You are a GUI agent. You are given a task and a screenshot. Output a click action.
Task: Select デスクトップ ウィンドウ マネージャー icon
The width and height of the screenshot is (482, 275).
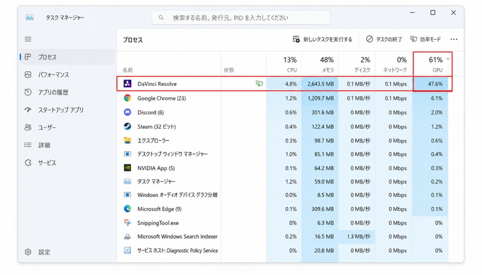pyautogui.click(x=127, y=154)
